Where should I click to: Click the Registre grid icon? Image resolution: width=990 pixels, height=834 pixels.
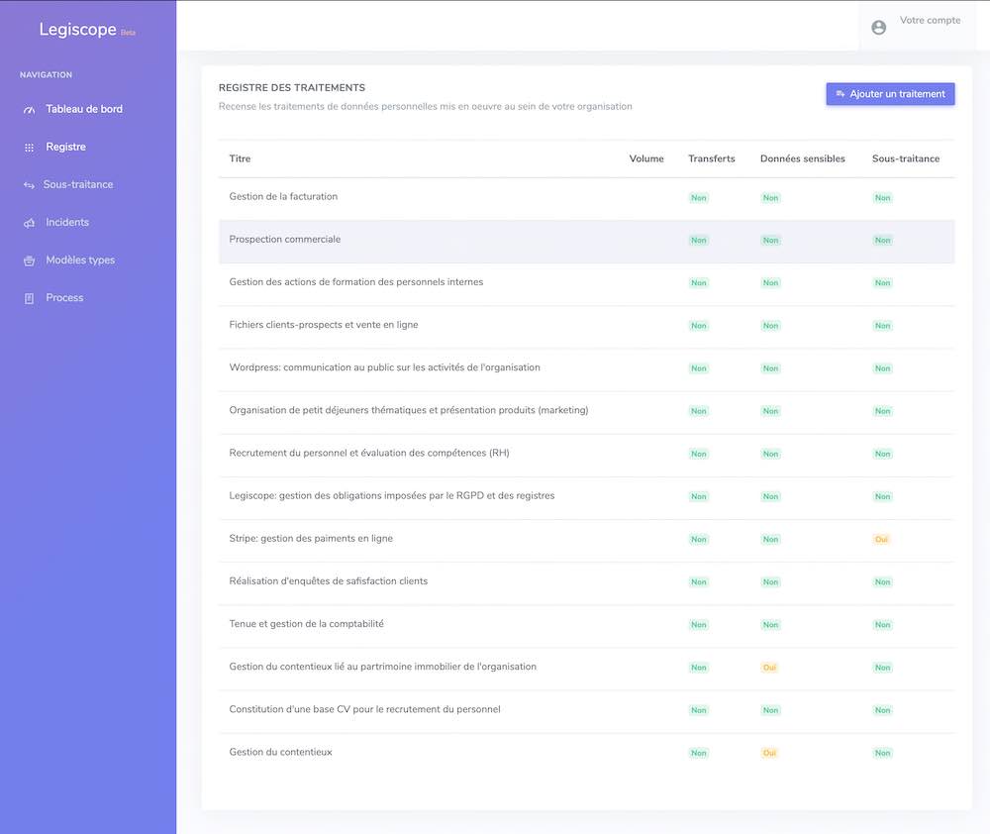tap(29, 148)
